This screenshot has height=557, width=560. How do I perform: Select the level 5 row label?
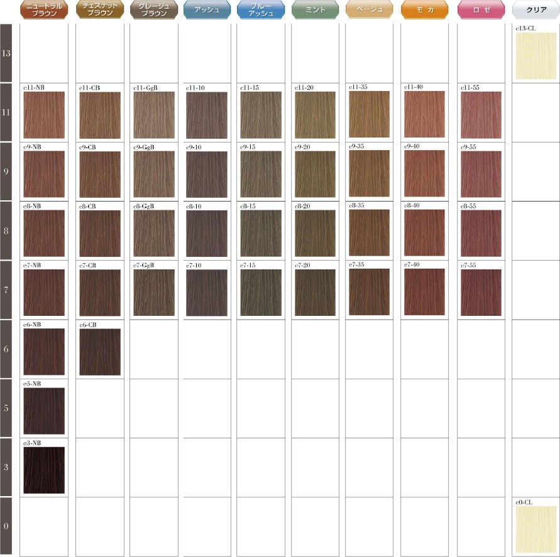click(x=7, y=408)
